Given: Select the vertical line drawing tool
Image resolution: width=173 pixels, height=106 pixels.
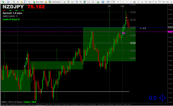Looking at the screenshot, I should coord(123,2).
